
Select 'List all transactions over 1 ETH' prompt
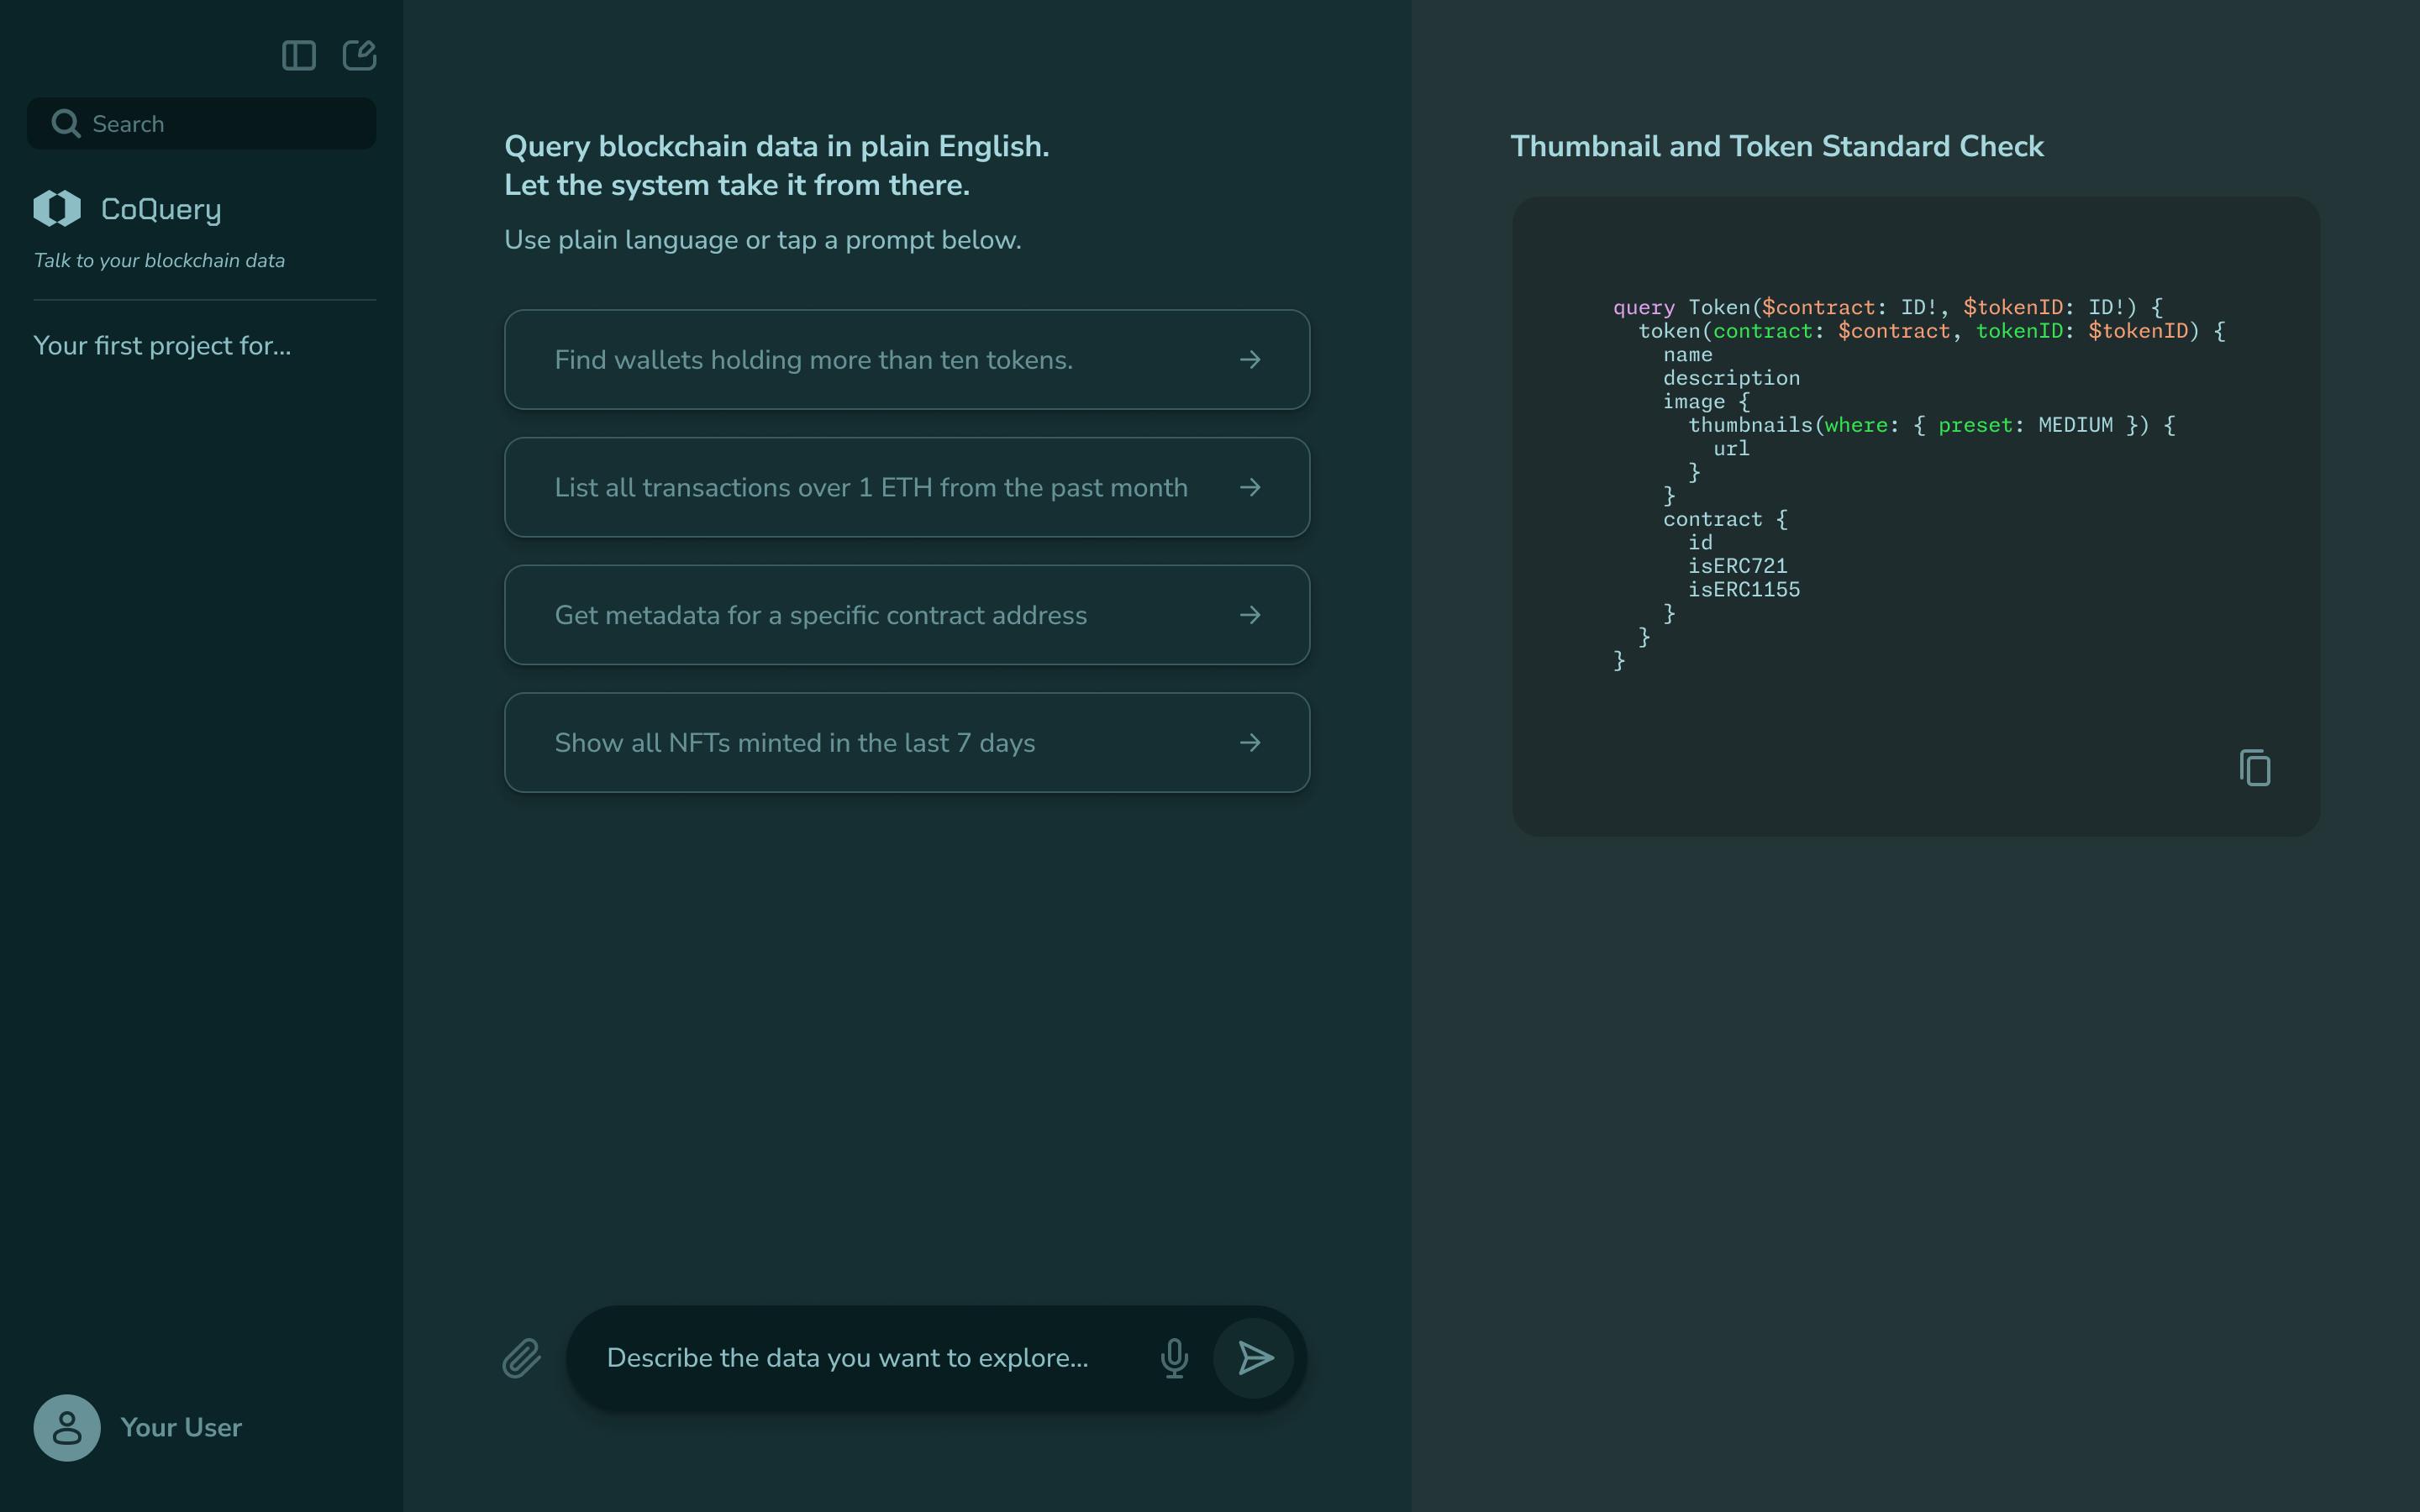(x=870, y=488)
